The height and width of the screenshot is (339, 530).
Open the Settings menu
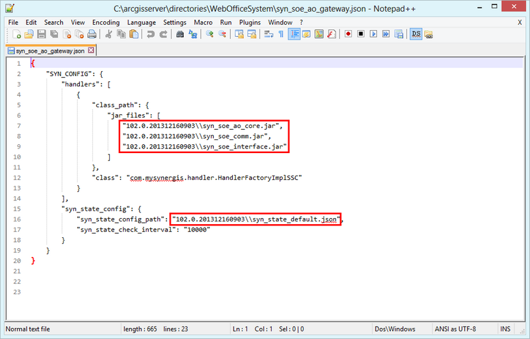[175, 23]
